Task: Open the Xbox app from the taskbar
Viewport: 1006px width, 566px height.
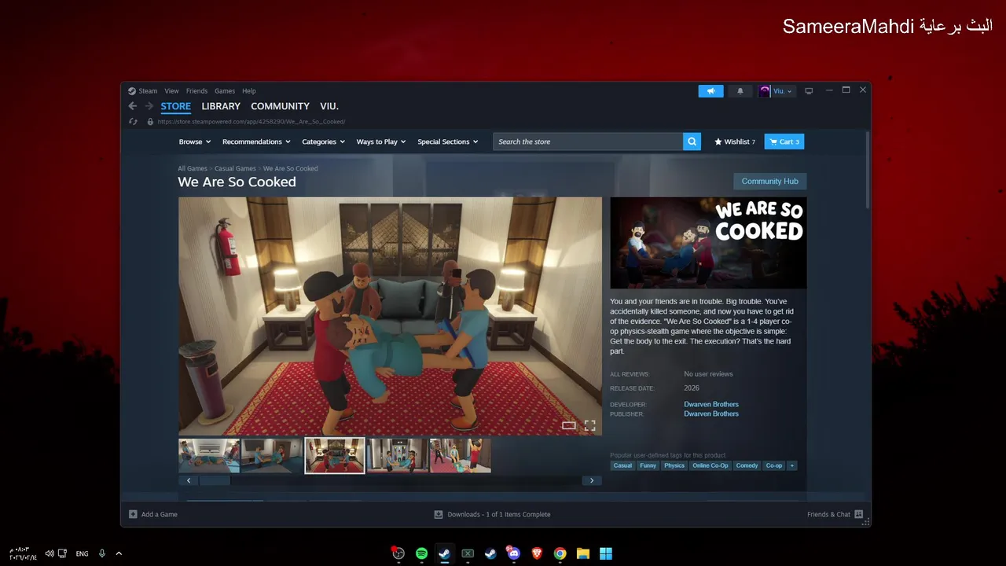Action: 468,553
